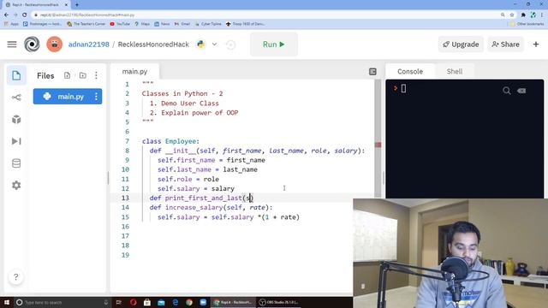Image resolution: width=548 pixels, height=308 pixels.
Task: Click line 13 print_first_and_last definition
Action: coord(201,198)
